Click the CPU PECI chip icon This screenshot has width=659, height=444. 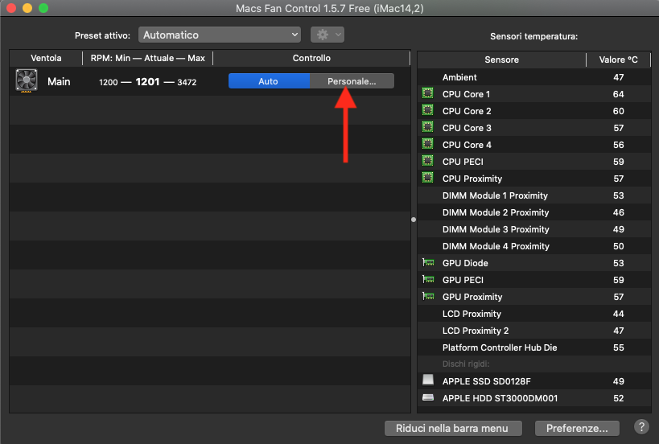coord(428,160)
